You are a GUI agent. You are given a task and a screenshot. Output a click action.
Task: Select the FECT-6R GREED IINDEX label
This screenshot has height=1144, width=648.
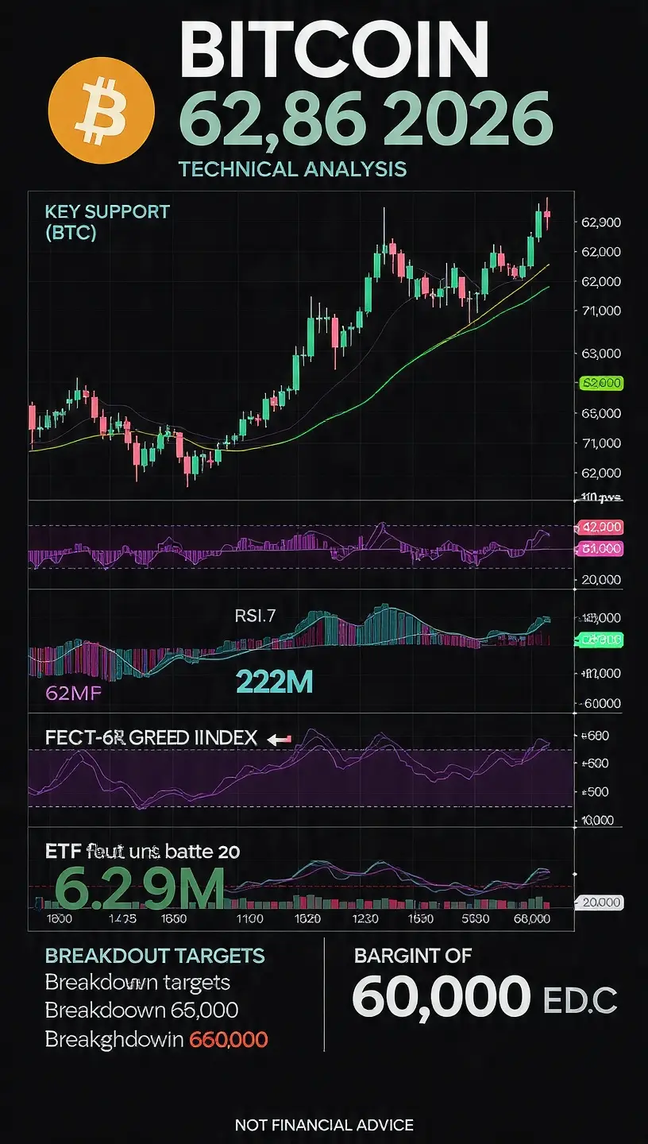coord(151,738)
